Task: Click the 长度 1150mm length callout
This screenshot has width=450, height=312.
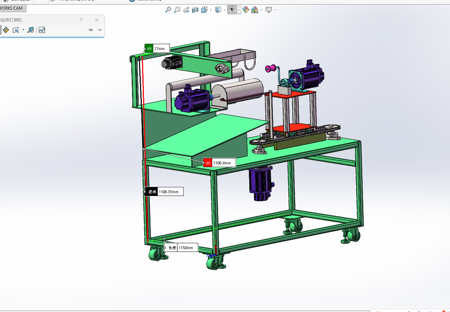Action: point(181,248)
